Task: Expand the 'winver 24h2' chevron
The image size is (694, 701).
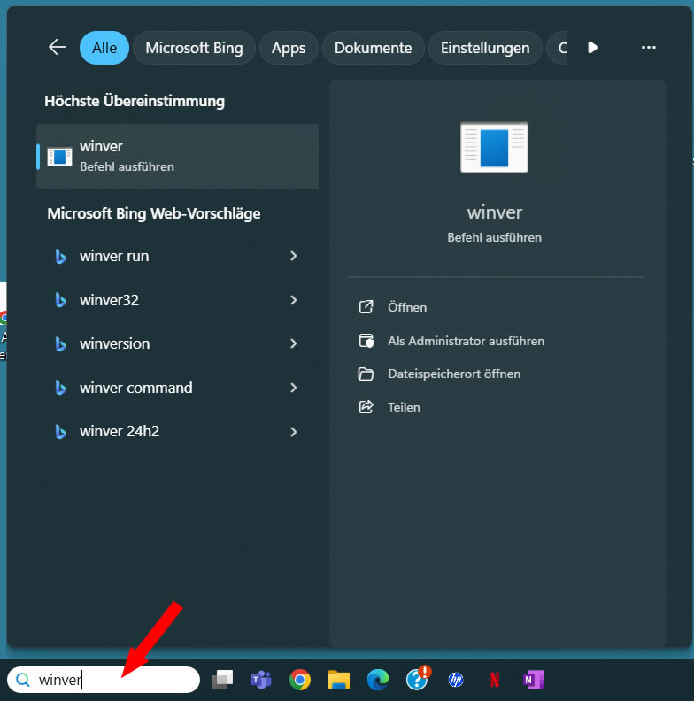Action: click(293, 432)
